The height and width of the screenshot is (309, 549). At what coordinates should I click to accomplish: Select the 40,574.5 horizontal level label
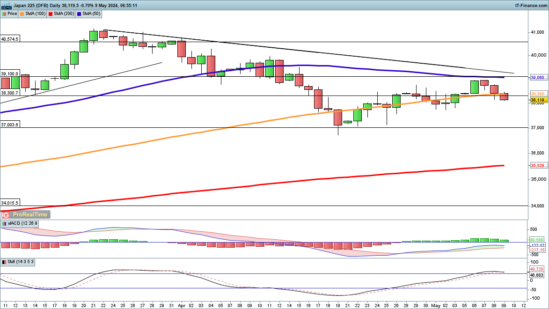pyautogui.click(x=10, y=39)
